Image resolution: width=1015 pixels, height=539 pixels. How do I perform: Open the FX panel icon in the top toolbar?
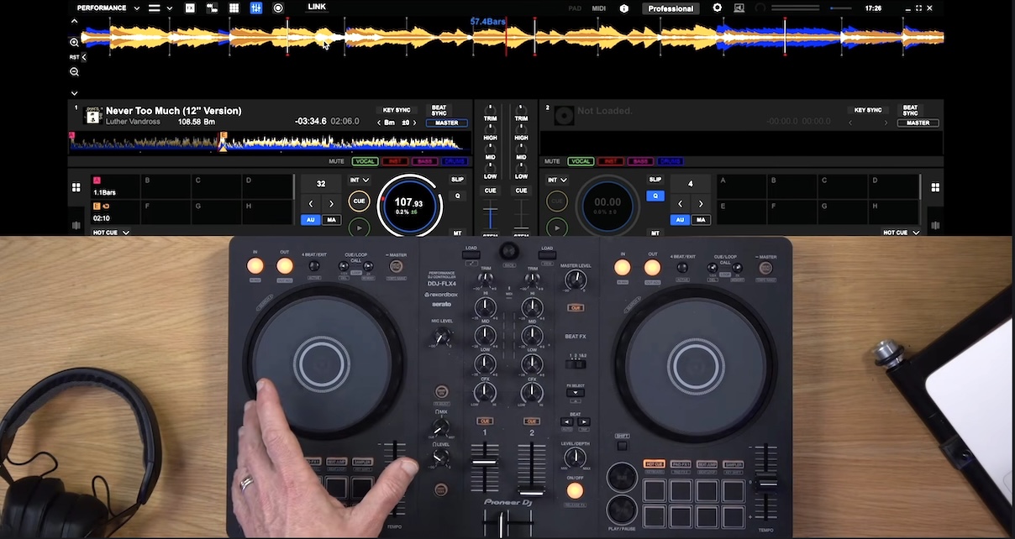tap(190, 8)
